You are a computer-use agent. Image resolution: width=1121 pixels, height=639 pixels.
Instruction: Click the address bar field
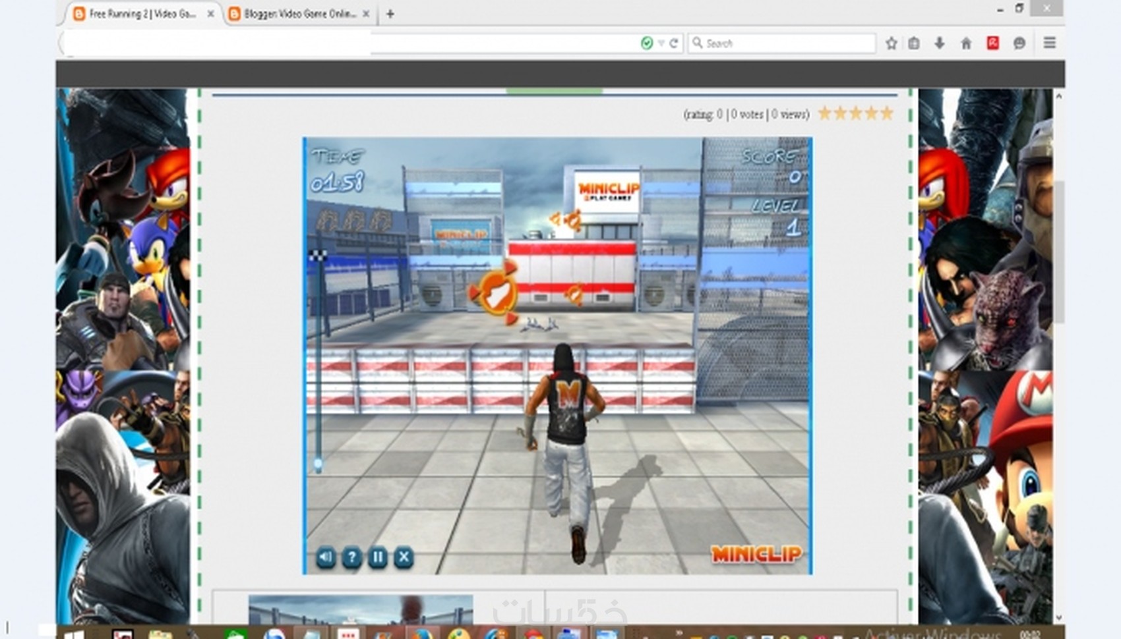pos(349,43)
